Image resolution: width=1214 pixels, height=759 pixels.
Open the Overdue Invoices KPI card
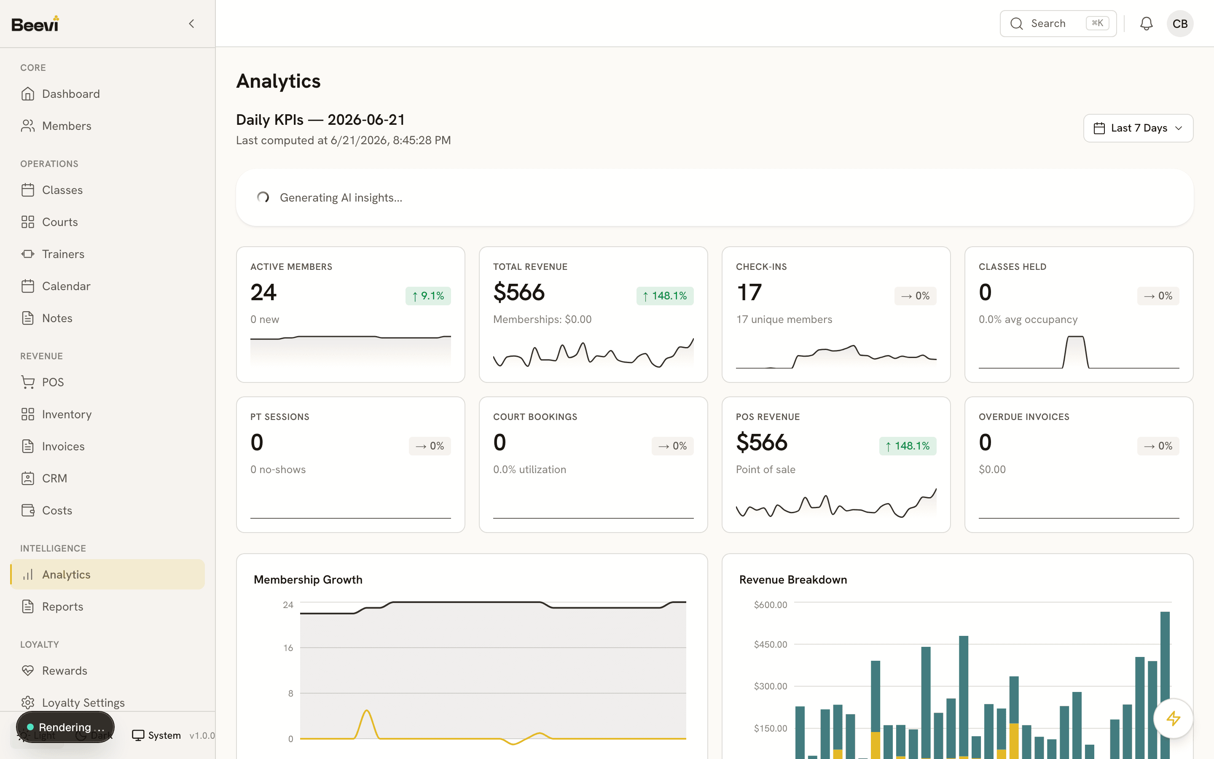tap(1079, 464)
